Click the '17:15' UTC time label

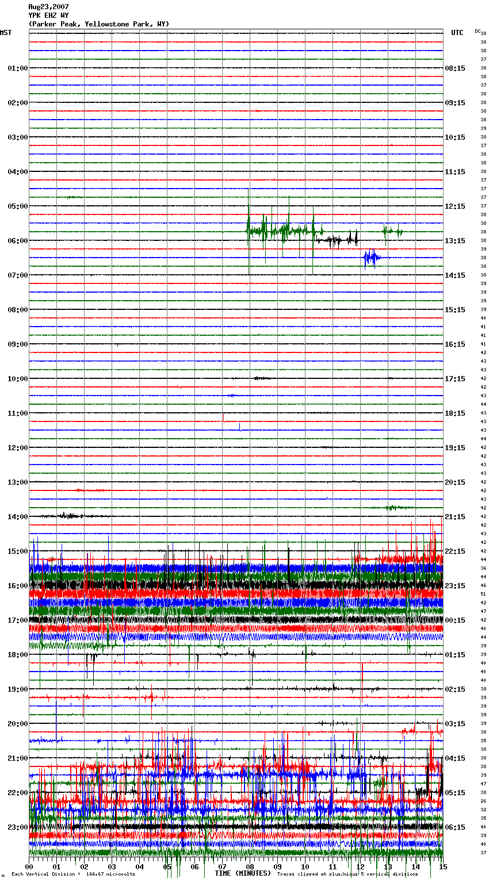pos(455,379)
